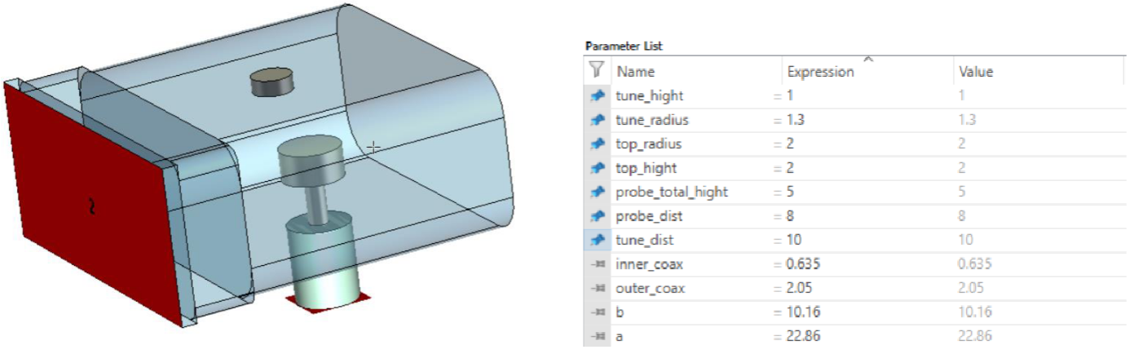The height and width of the screenshot is (354, 1129).
Task: Click the grey icon beside outer_coax
Action: point(598,288)
